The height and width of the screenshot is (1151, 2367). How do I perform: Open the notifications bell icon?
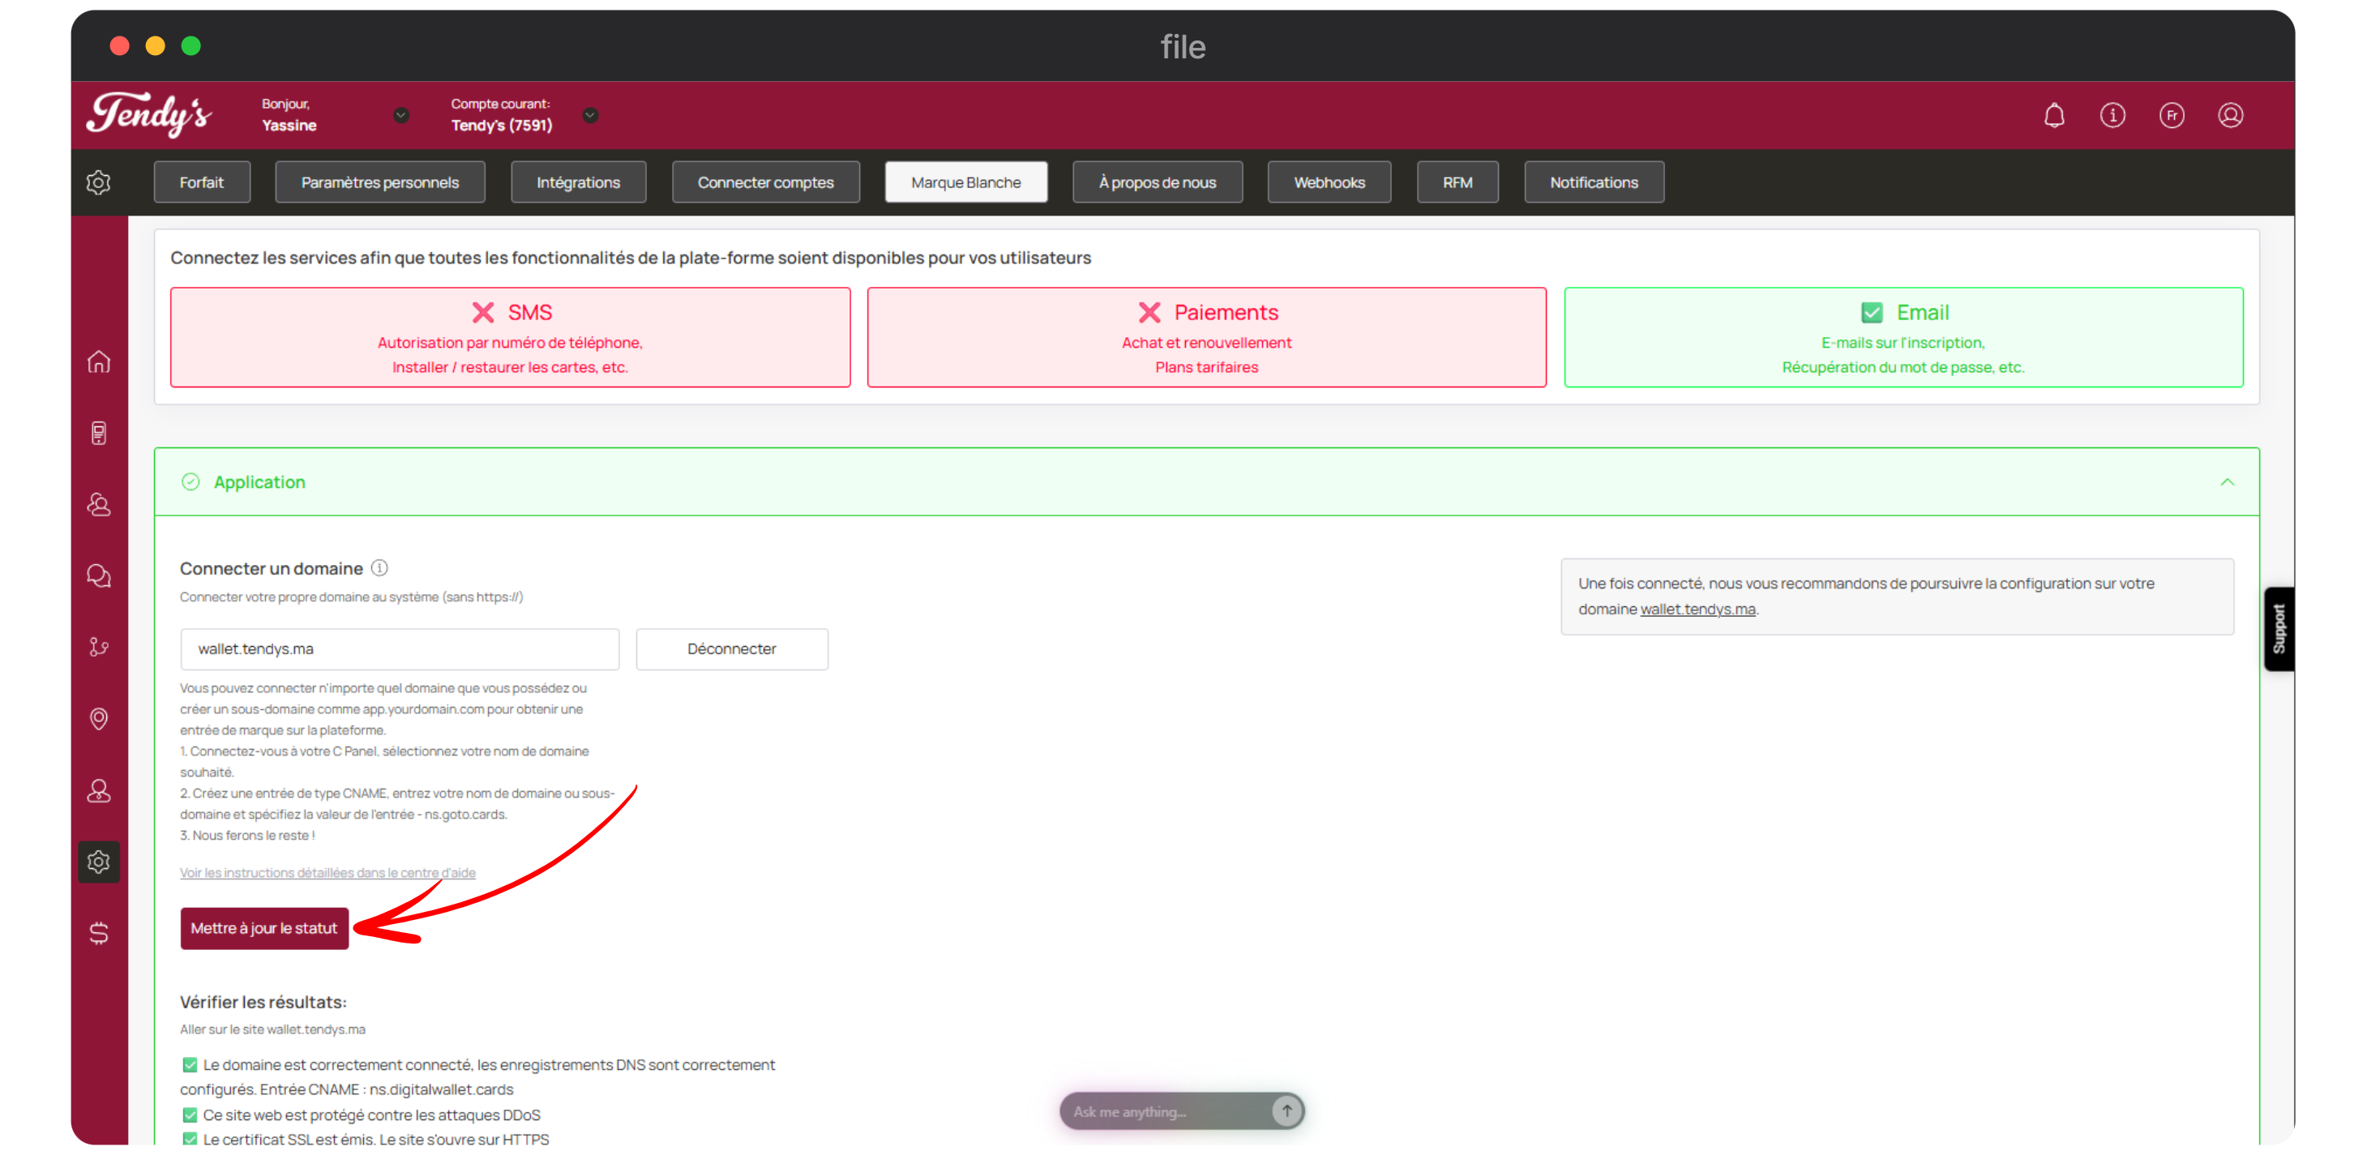pyautogui.click(x=2053, y=116)
